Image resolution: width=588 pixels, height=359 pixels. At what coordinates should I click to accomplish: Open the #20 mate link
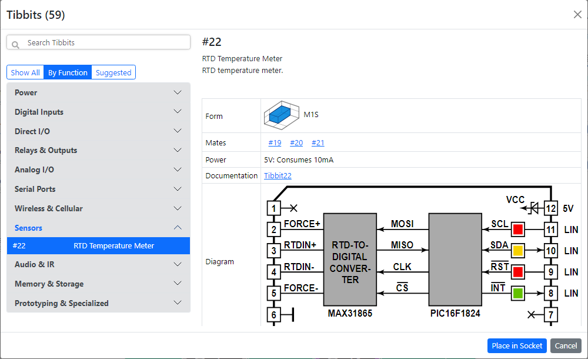[296, 142]
